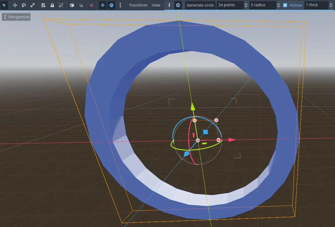Adjust the thick value with stepper arrows

click(x=331, y=5)
